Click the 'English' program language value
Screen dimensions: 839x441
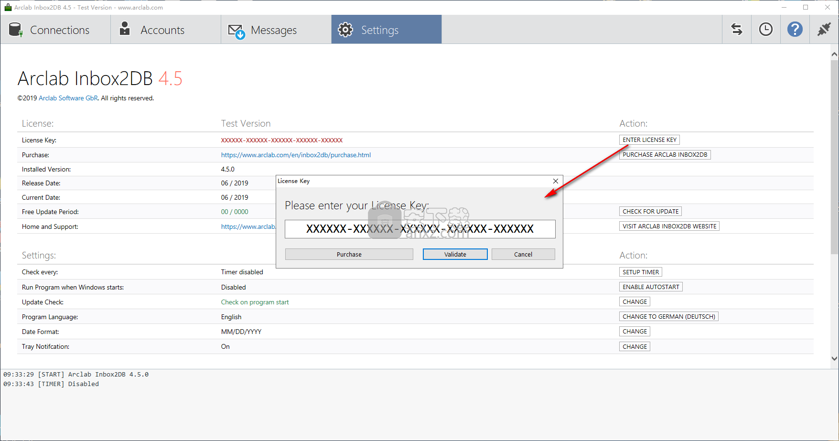231,317
